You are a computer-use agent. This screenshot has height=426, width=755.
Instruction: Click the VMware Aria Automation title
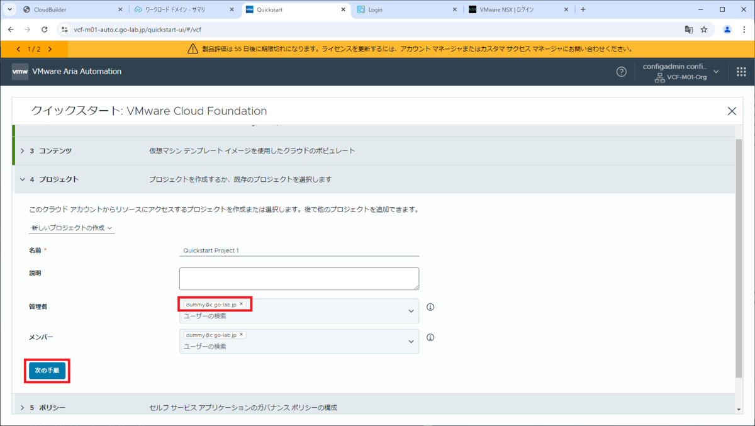(x=78, y=72)
